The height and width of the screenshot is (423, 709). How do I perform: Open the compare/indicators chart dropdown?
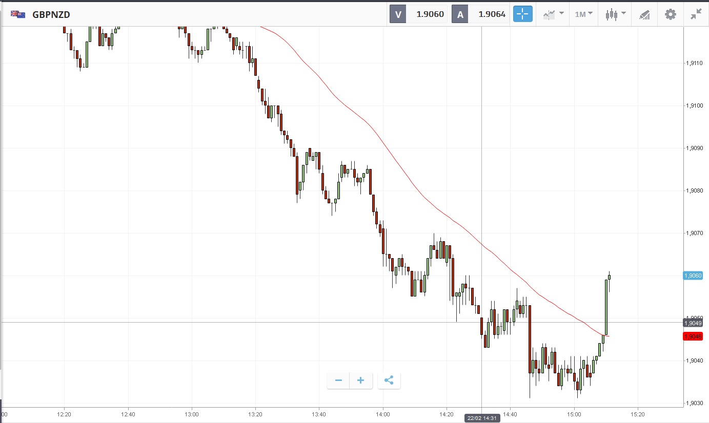tap(553, 14)
